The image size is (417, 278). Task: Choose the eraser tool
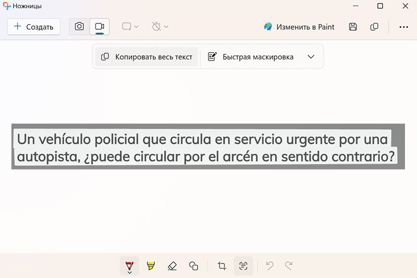click(x=173, y=266)
